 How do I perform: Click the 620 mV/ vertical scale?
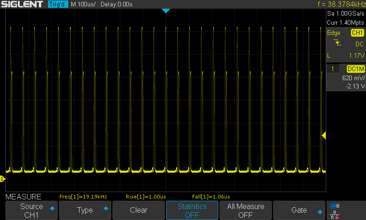click(353, 78)
